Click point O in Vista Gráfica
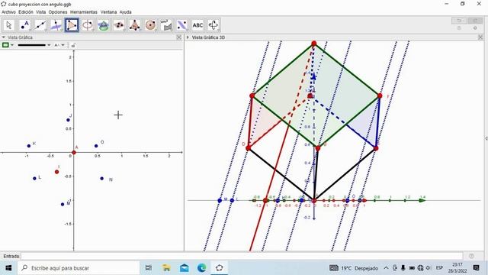Viewport: 488px width, 275px height. 96,146
